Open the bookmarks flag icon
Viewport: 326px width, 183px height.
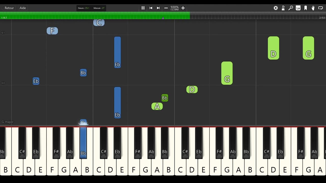click(x=306, y=8)
